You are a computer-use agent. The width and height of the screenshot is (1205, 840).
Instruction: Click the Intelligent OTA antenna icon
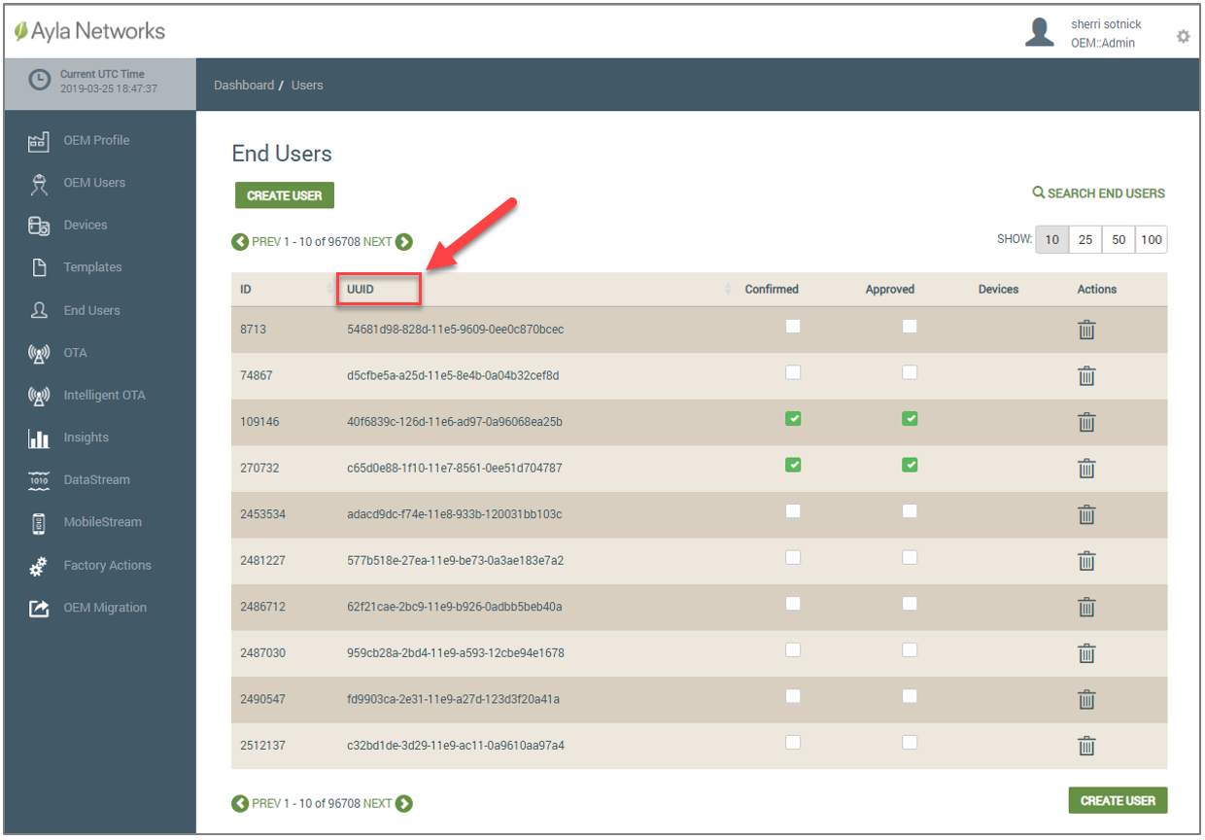38,396
